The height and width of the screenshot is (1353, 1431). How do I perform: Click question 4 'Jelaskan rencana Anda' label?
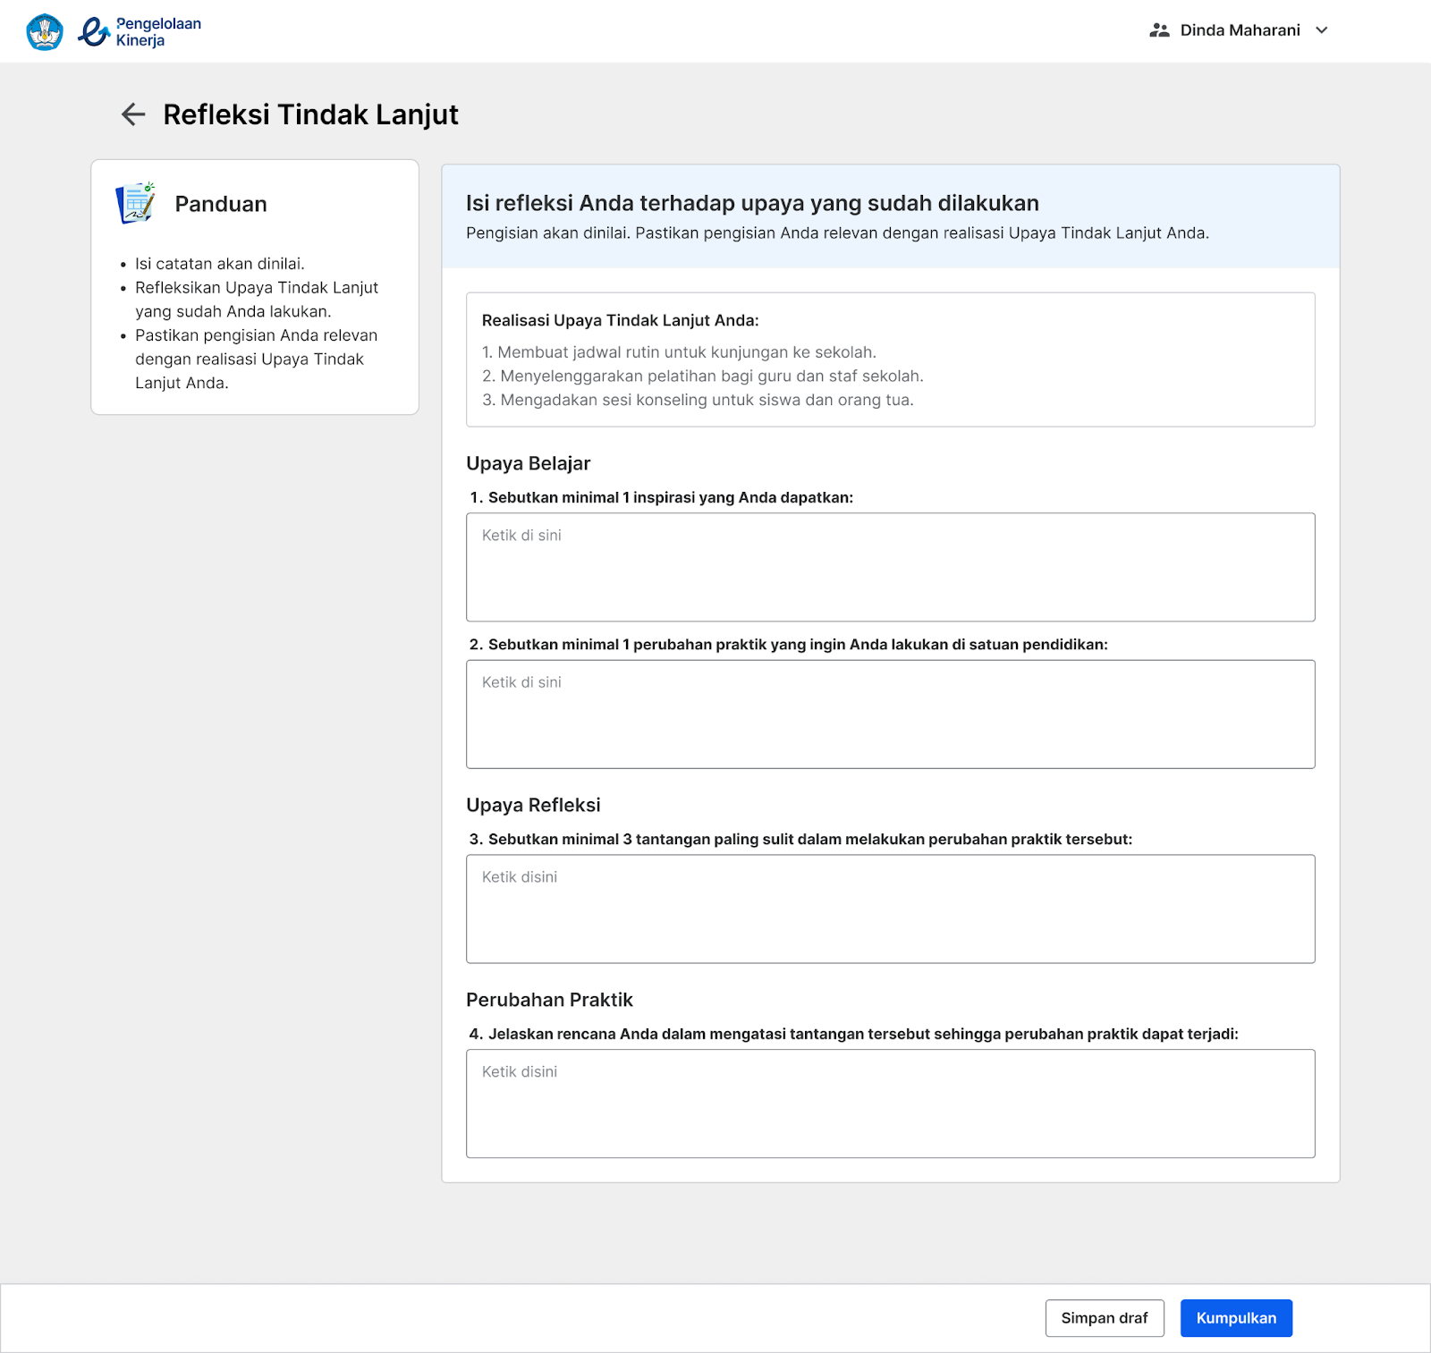tap(853, 1034)
